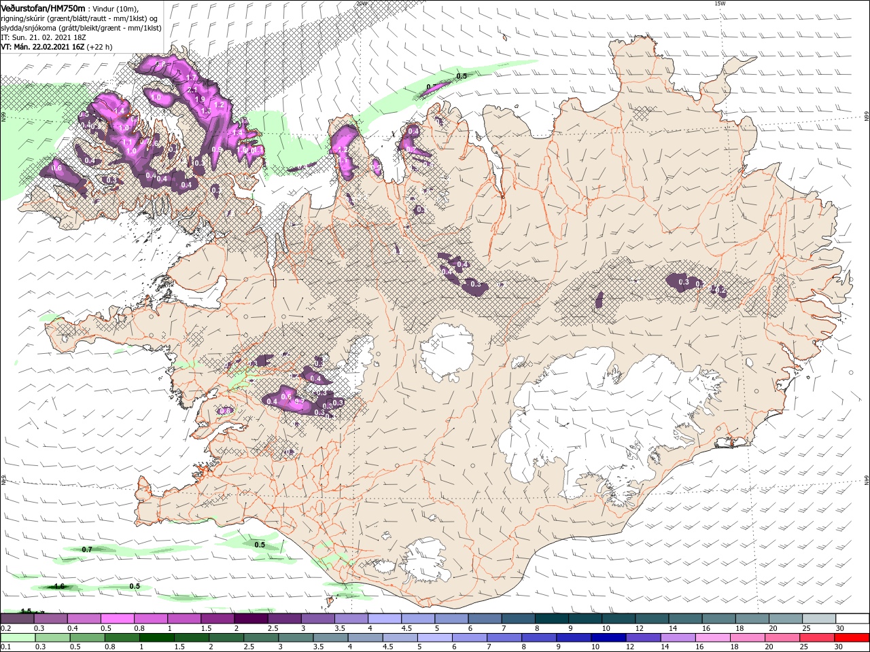Pick the white 30 swatch ending the upper scale
Viewport: 870px width, 652px height.
point(852,619)
